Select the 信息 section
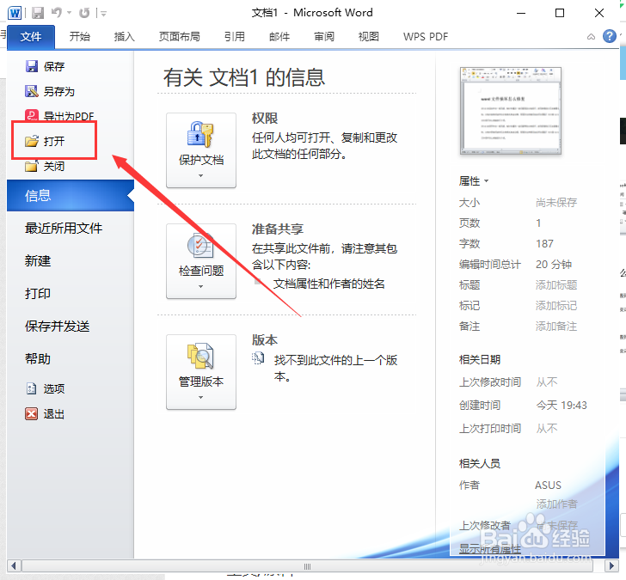626x580 pixels. click(71, 195)
